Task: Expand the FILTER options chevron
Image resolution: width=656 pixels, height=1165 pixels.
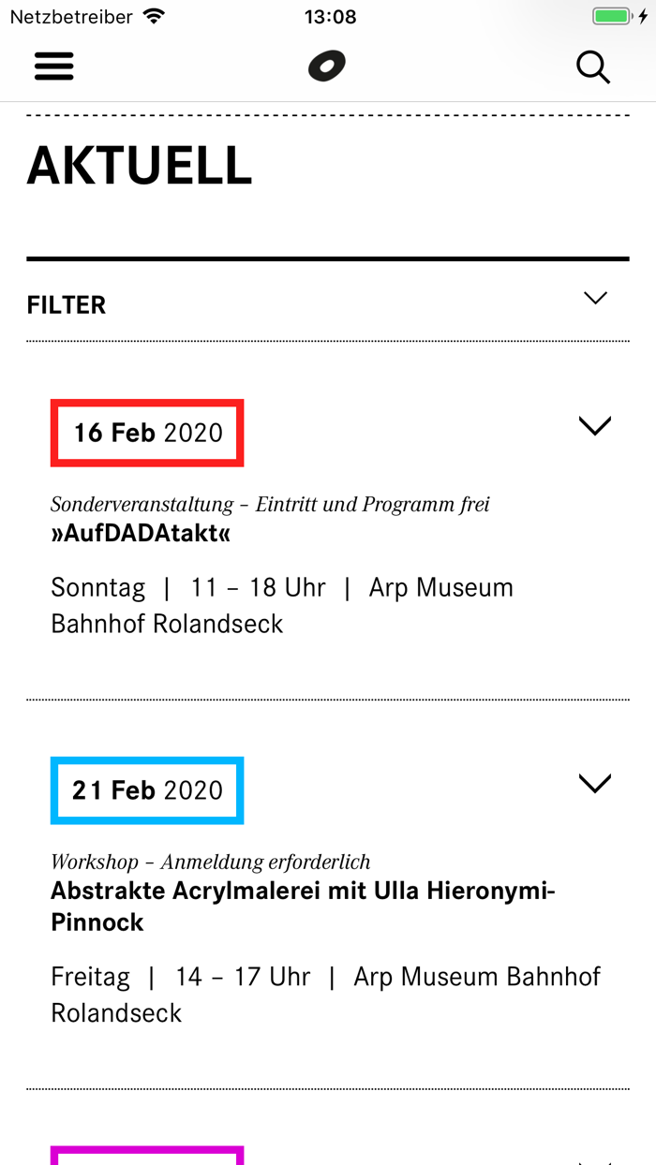Action: 595,299
